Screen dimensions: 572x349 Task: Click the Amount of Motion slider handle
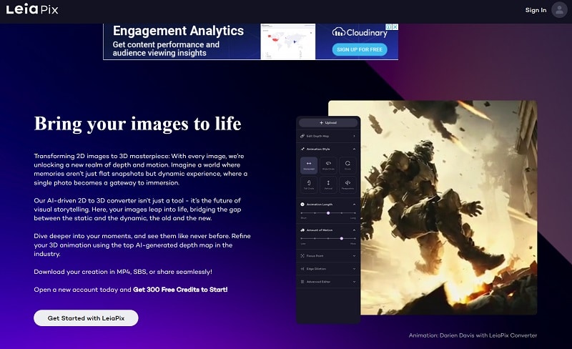[342, 238]
